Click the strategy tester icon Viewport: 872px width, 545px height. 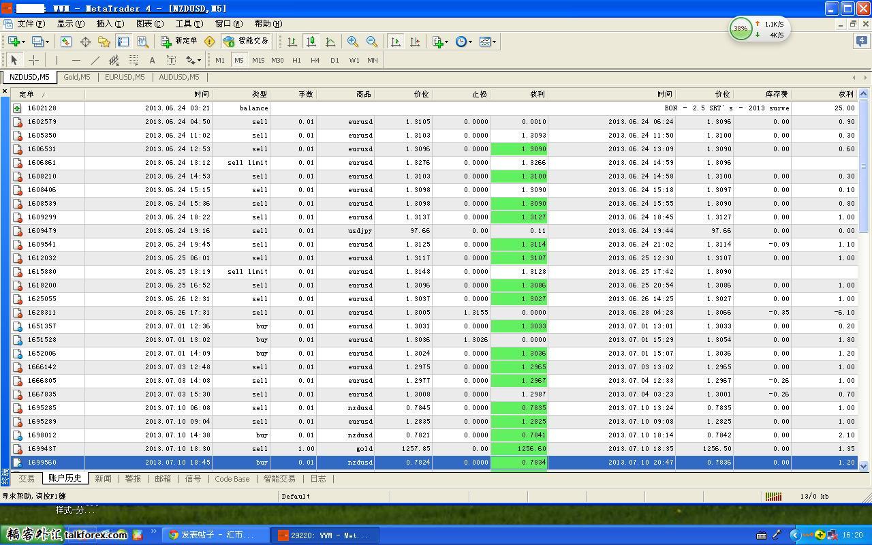pos(142,42)
